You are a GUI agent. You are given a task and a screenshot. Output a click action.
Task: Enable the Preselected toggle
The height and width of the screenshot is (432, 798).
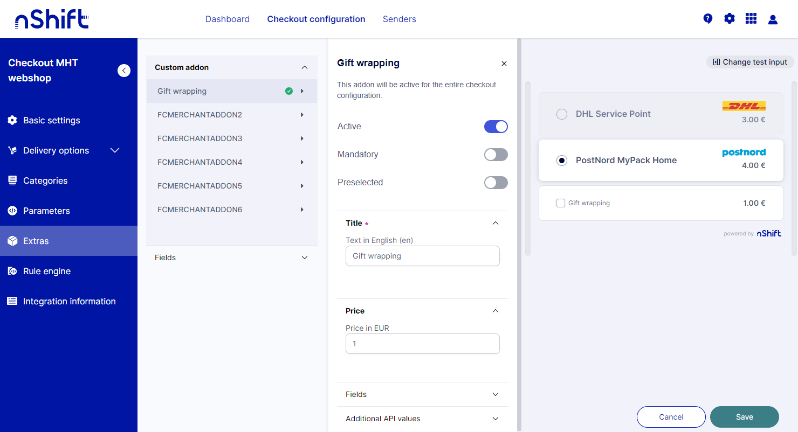[x=496, y=183]
